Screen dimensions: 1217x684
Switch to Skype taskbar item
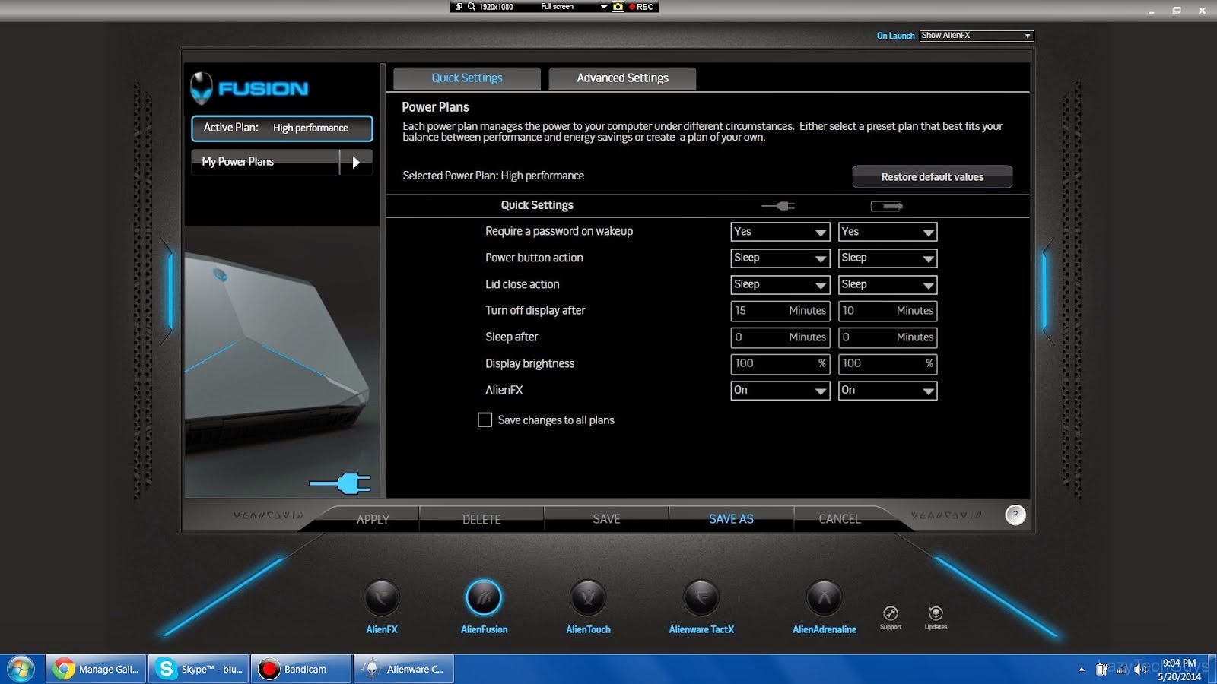coord(199,669)
